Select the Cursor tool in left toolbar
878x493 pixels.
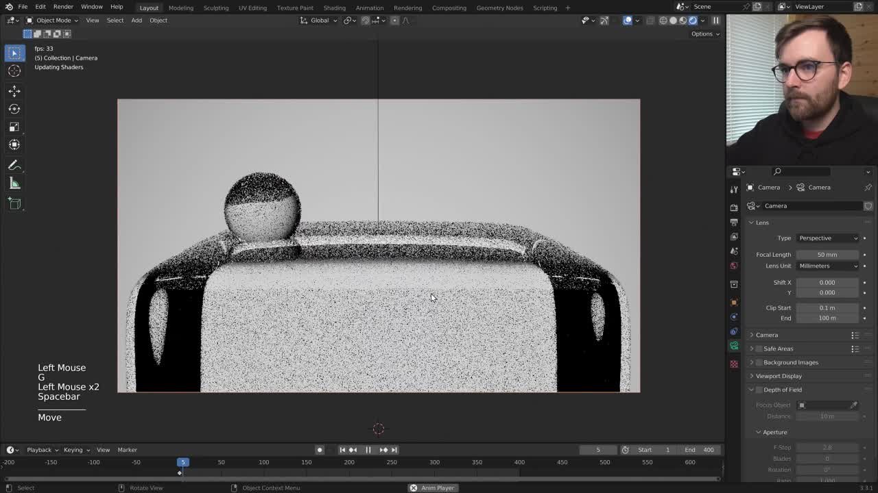point(14,71)
